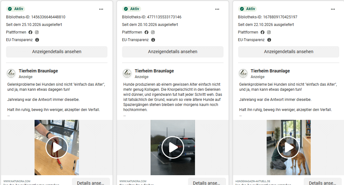Viewport: 344px width, 185px height.
Task: Click the text Bibliotheks-ID: 1678809170425197
Action: 268,17
